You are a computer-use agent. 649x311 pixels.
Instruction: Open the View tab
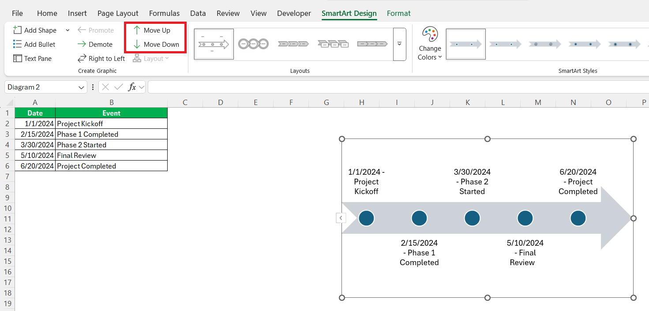(x=259, y=13)
